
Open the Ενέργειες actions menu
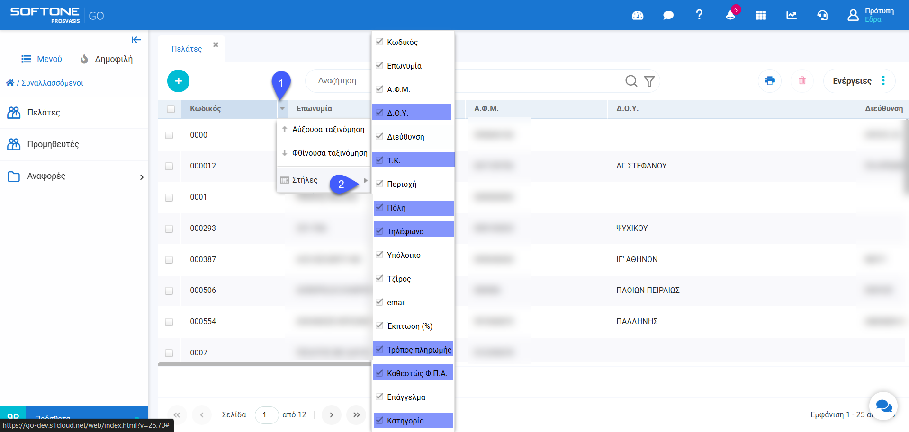click(x=859, y=81)
